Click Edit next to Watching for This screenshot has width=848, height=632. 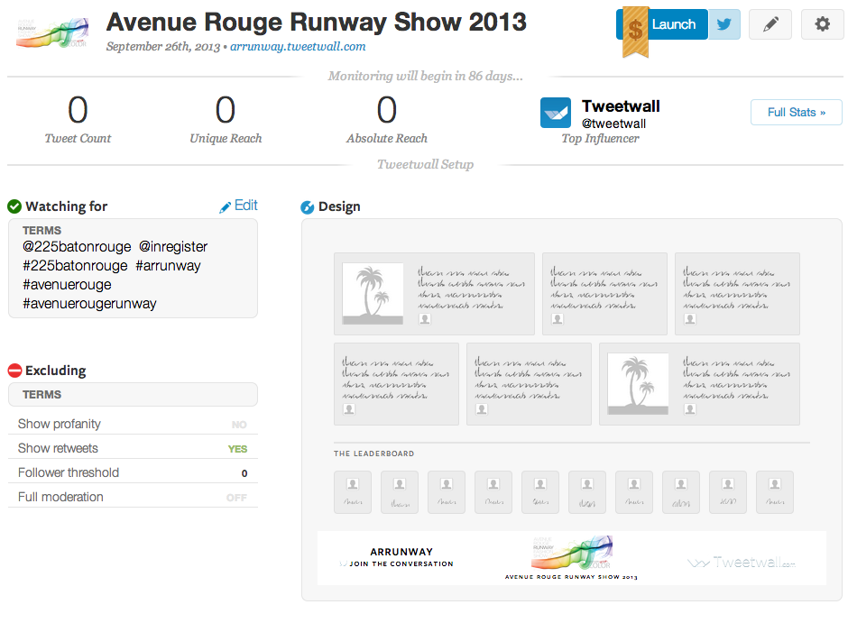[x=238, y=206]
